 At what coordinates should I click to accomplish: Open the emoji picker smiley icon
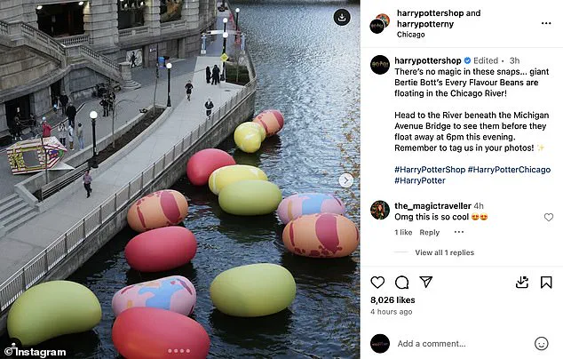[x=541, y=344]
